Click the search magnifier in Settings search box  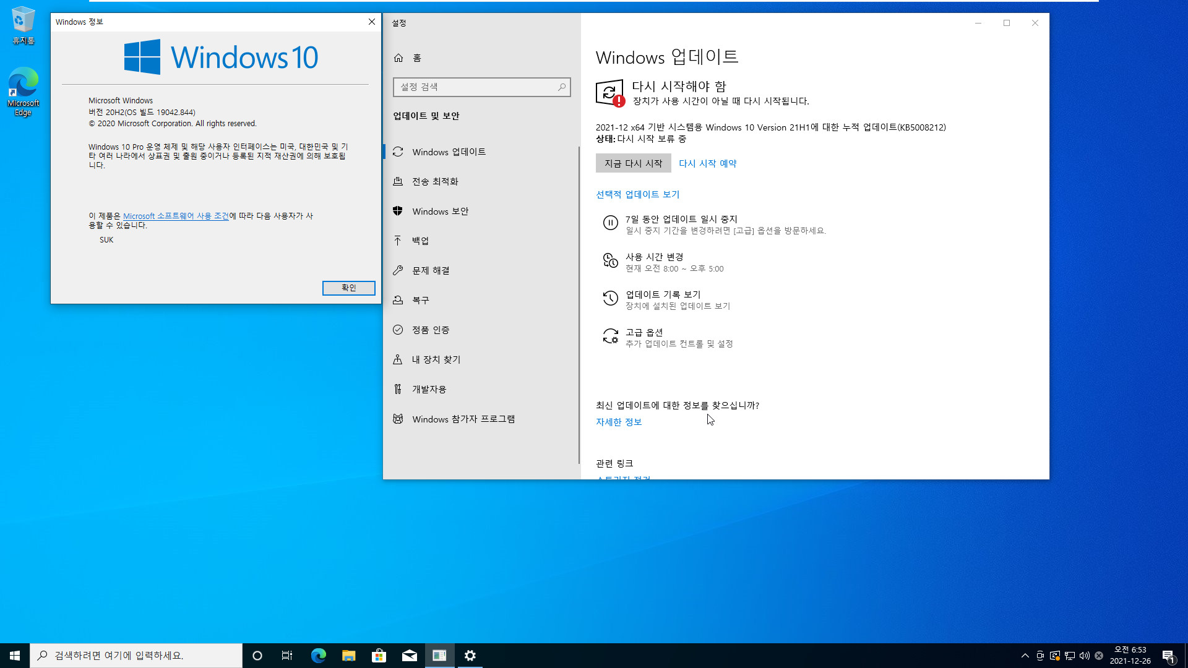click(561, 87)
